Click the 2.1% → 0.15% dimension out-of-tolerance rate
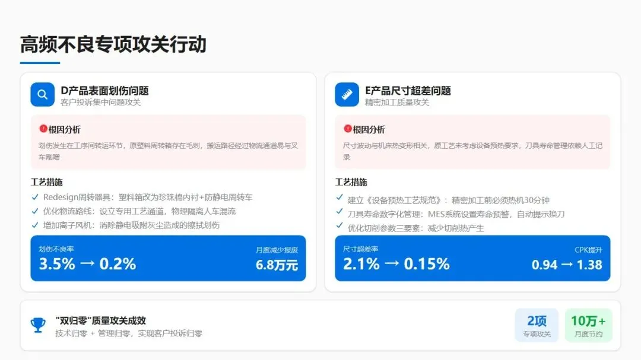This screenshot has width=641, height=360. click(x=396, y=264)
